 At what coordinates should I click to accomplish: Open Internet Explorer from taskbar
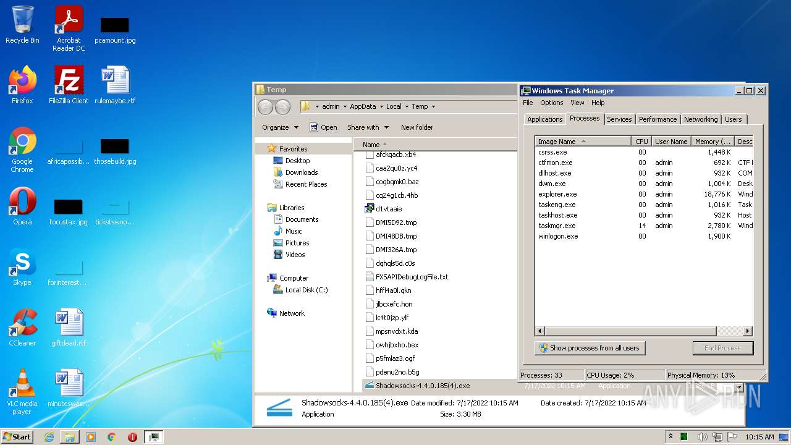pyautogui.click(x=49, y=437)
